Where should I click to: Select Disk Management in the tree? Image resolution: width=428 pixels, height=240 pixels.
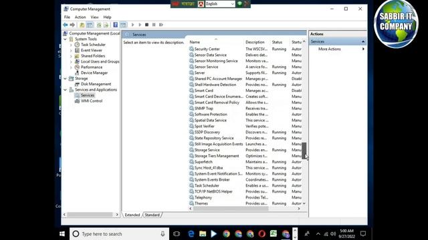point(96,84)
